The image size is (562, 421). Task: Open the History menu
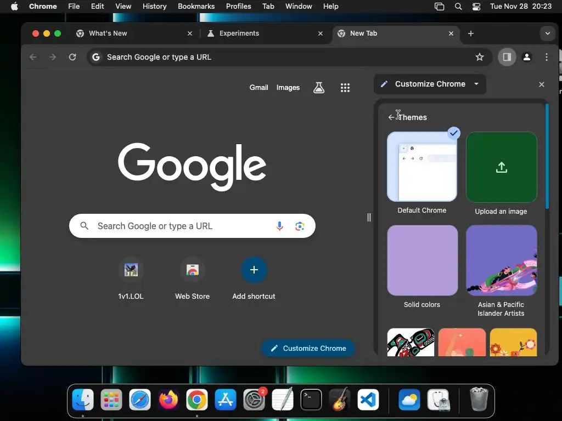(154, 7)
